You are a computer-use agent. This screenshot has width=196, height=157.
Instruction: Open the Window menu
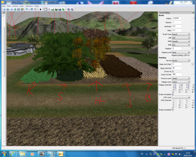pos(29,6)
